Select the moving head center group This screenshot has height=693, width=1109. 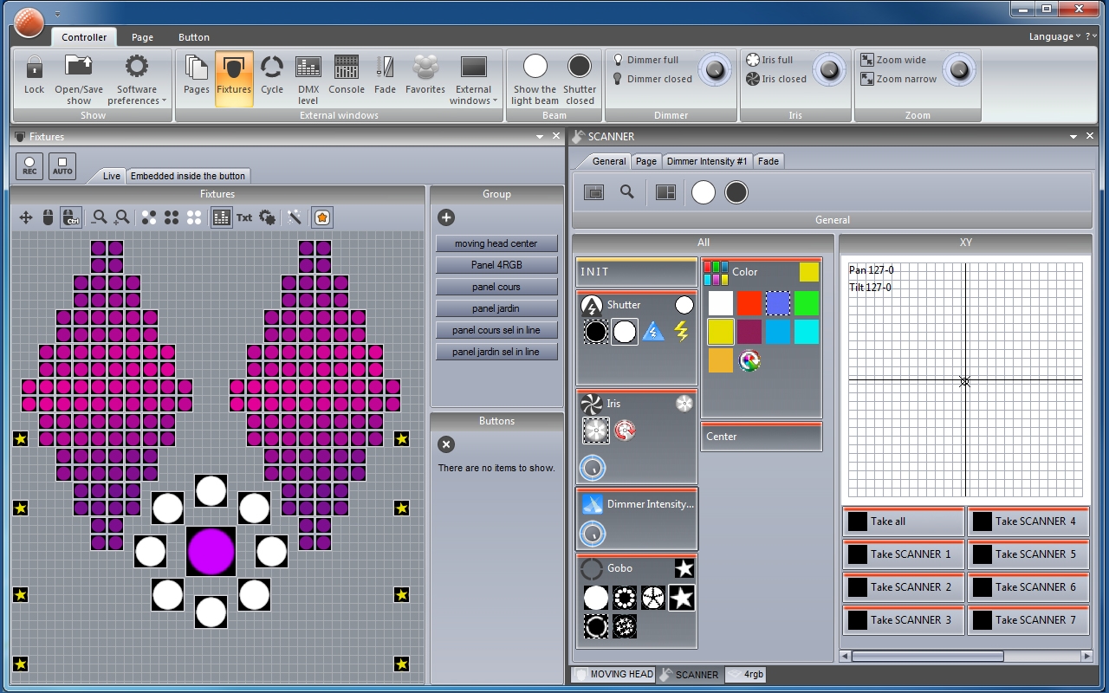point(496,243)
